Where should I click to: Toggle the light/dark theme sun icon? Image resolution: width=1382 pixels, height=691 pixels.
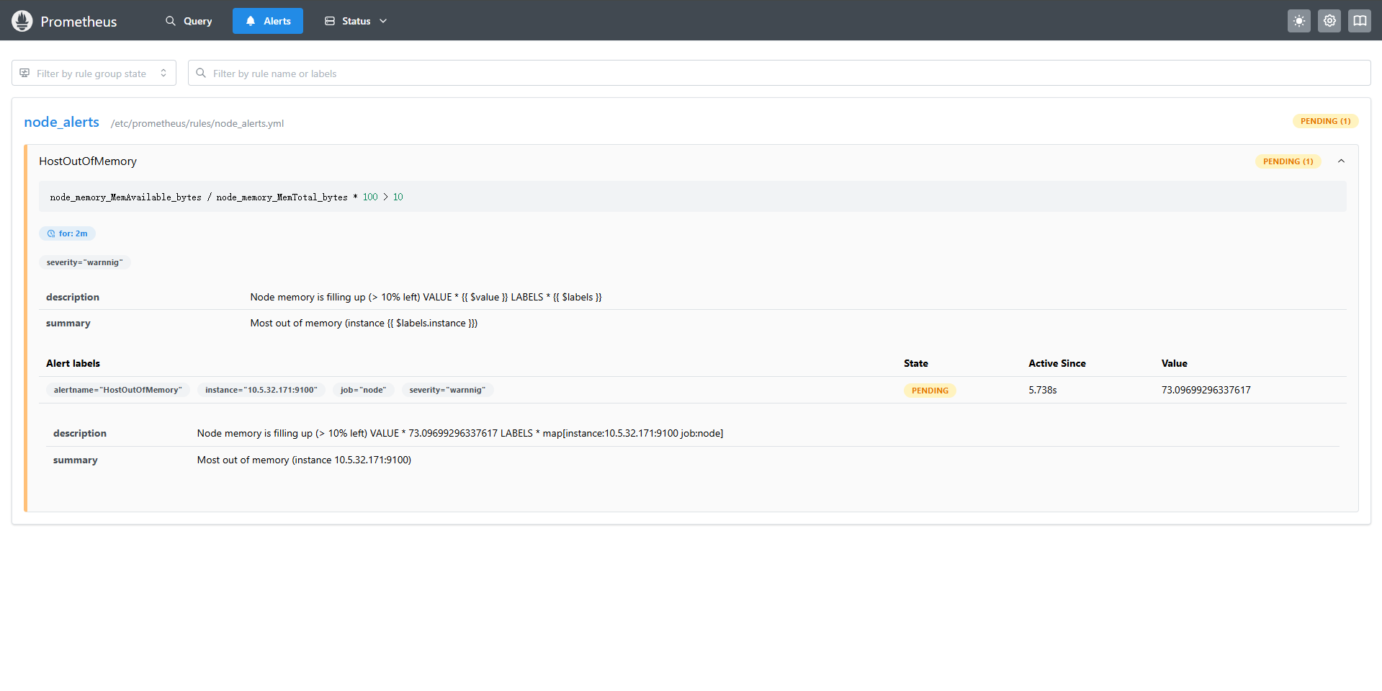(1299, 21)
